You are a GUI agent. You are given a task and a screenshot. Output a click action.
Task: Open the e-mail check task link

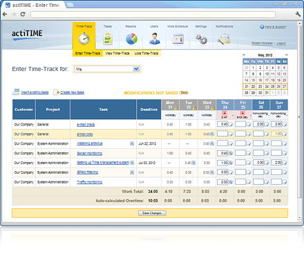click(86, 125)
